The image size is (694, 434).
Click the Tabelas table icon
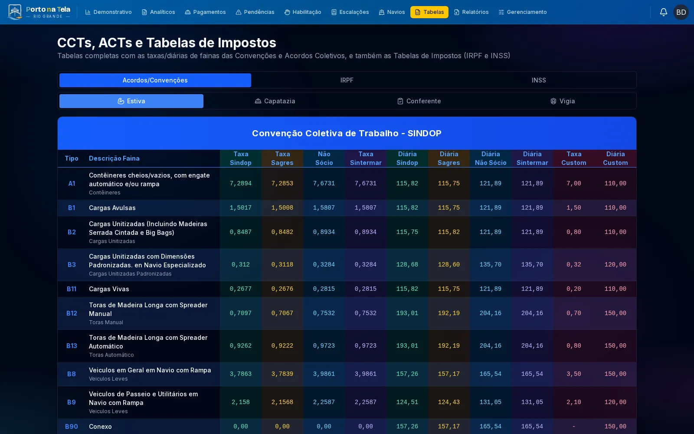click(x=418, y=12)
